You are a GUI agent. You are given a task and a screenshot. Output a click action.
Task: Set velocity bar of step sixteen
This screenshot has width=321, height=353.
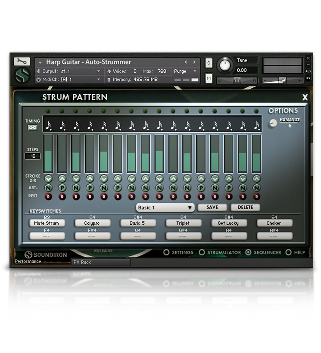256,154
